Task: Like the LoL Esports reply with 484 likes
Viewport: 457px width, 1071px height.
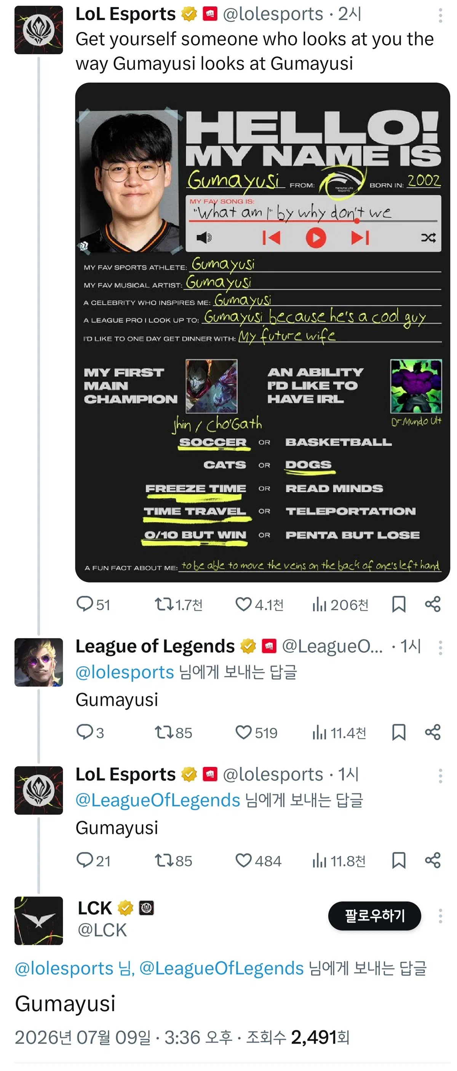Action: point(258,860)
